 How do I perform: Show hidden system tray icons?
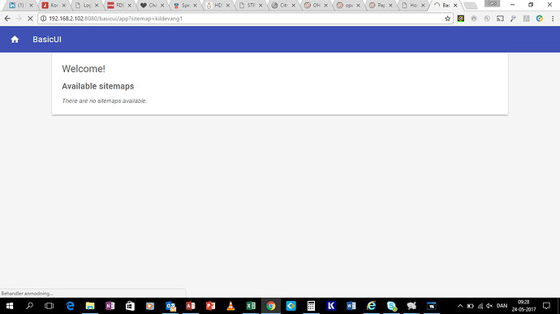[460, 306]
